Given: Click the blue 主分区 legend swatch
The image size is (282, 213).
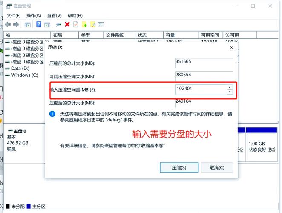Looking at the screenshot, I should click(29, 206).
